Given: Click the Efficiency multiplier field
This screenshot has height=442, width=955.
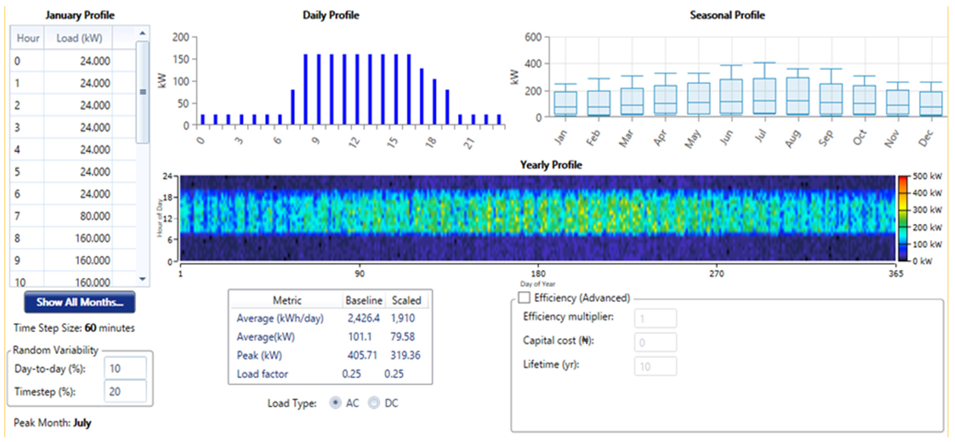Looking at the screenshot, I should click(x=655, y=318).
